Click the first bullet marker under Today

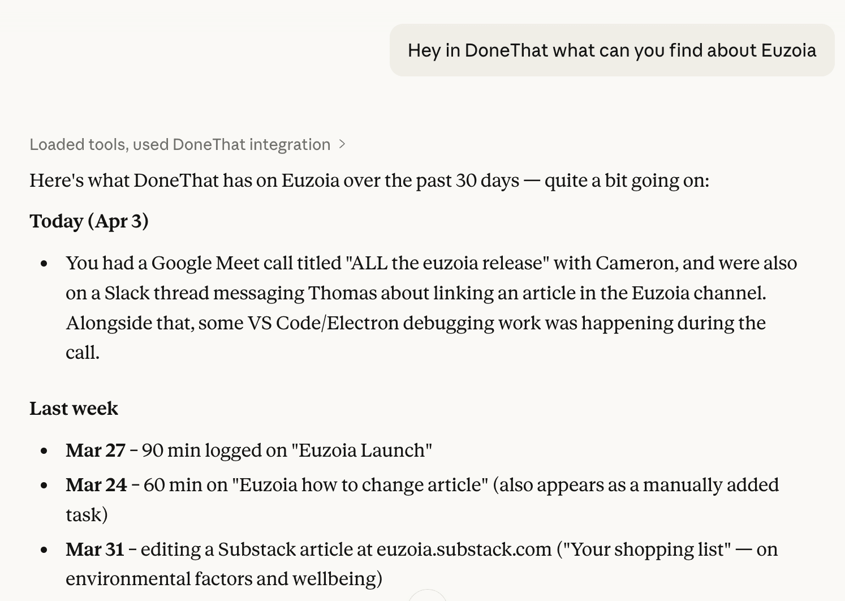(x=44, y=263)
